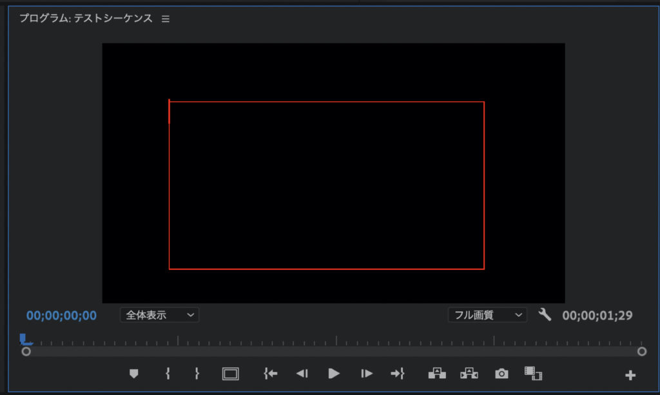
Task: Step back one frame
Action: tap(302, 374)
